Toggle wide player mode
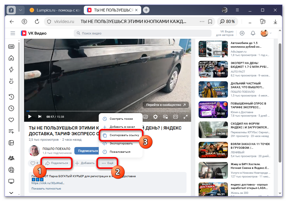This screenshot has width=287, height=201. tap(176, 117)
